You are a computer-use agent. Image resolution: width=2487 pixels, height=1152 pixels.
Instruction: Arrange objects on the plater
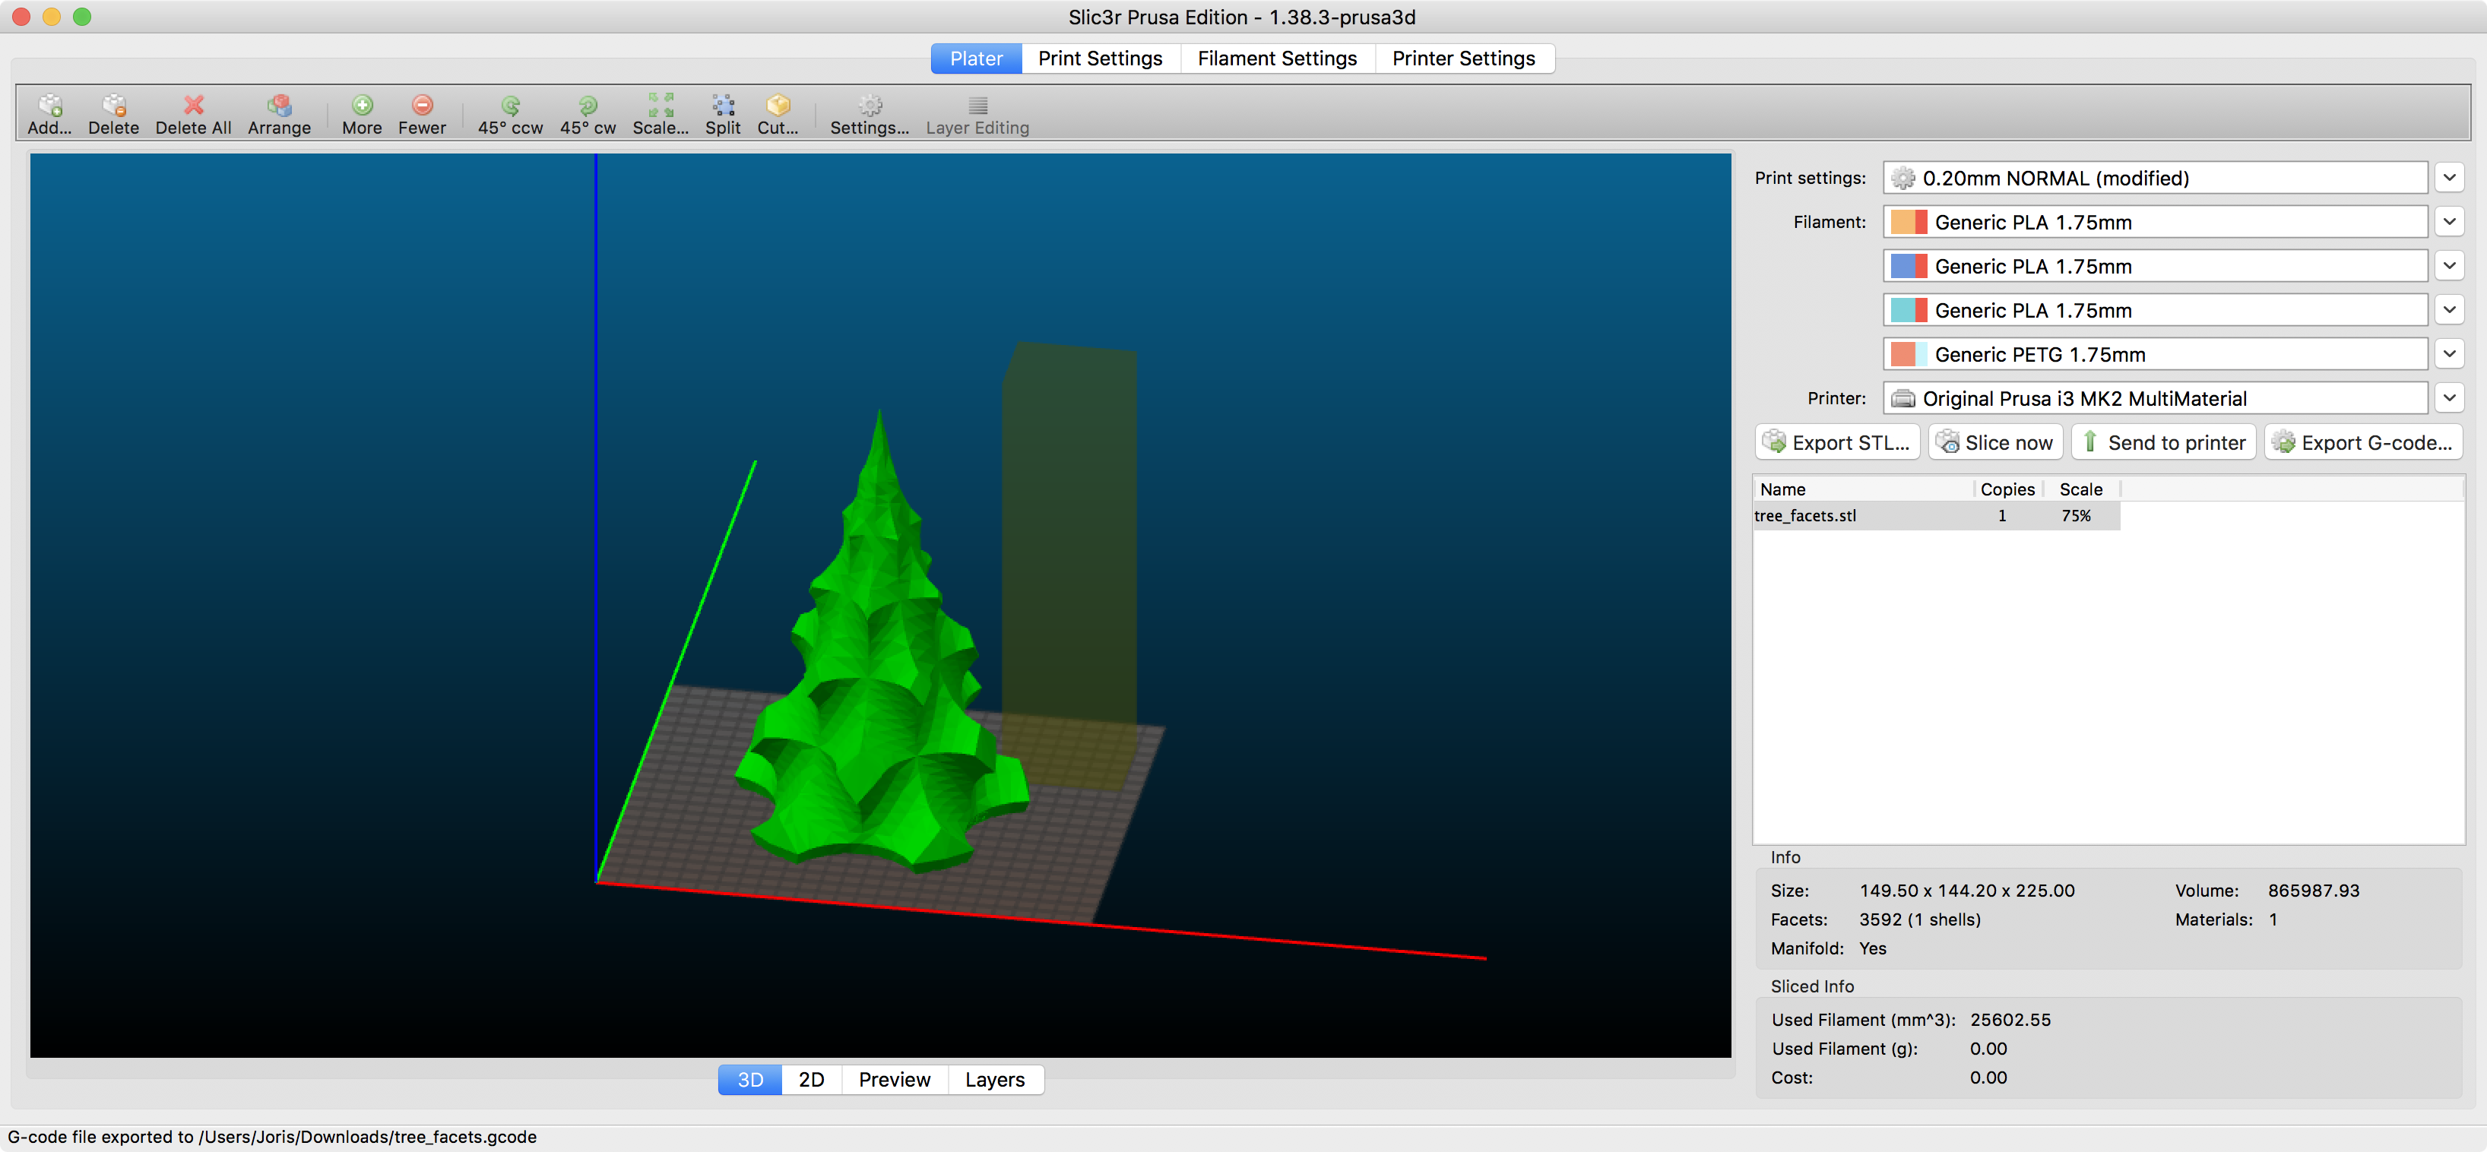279,114
